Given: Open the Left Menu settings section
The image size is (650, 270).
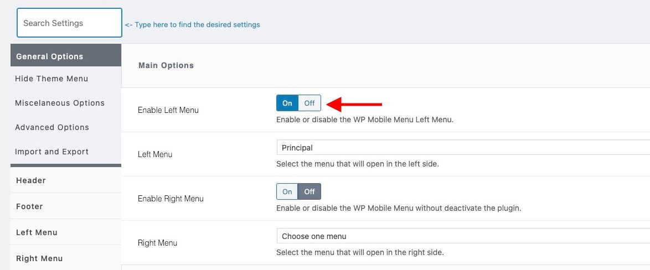Looking at the screenshot, I should (x=66, y=232).
